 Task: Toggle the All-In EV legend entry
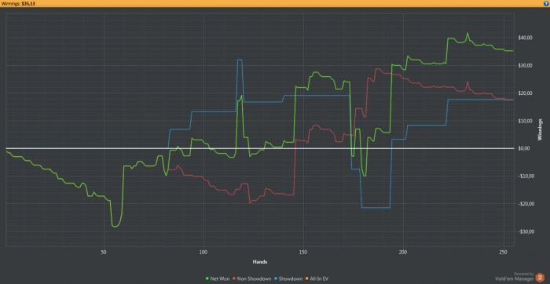pos(317,279)
